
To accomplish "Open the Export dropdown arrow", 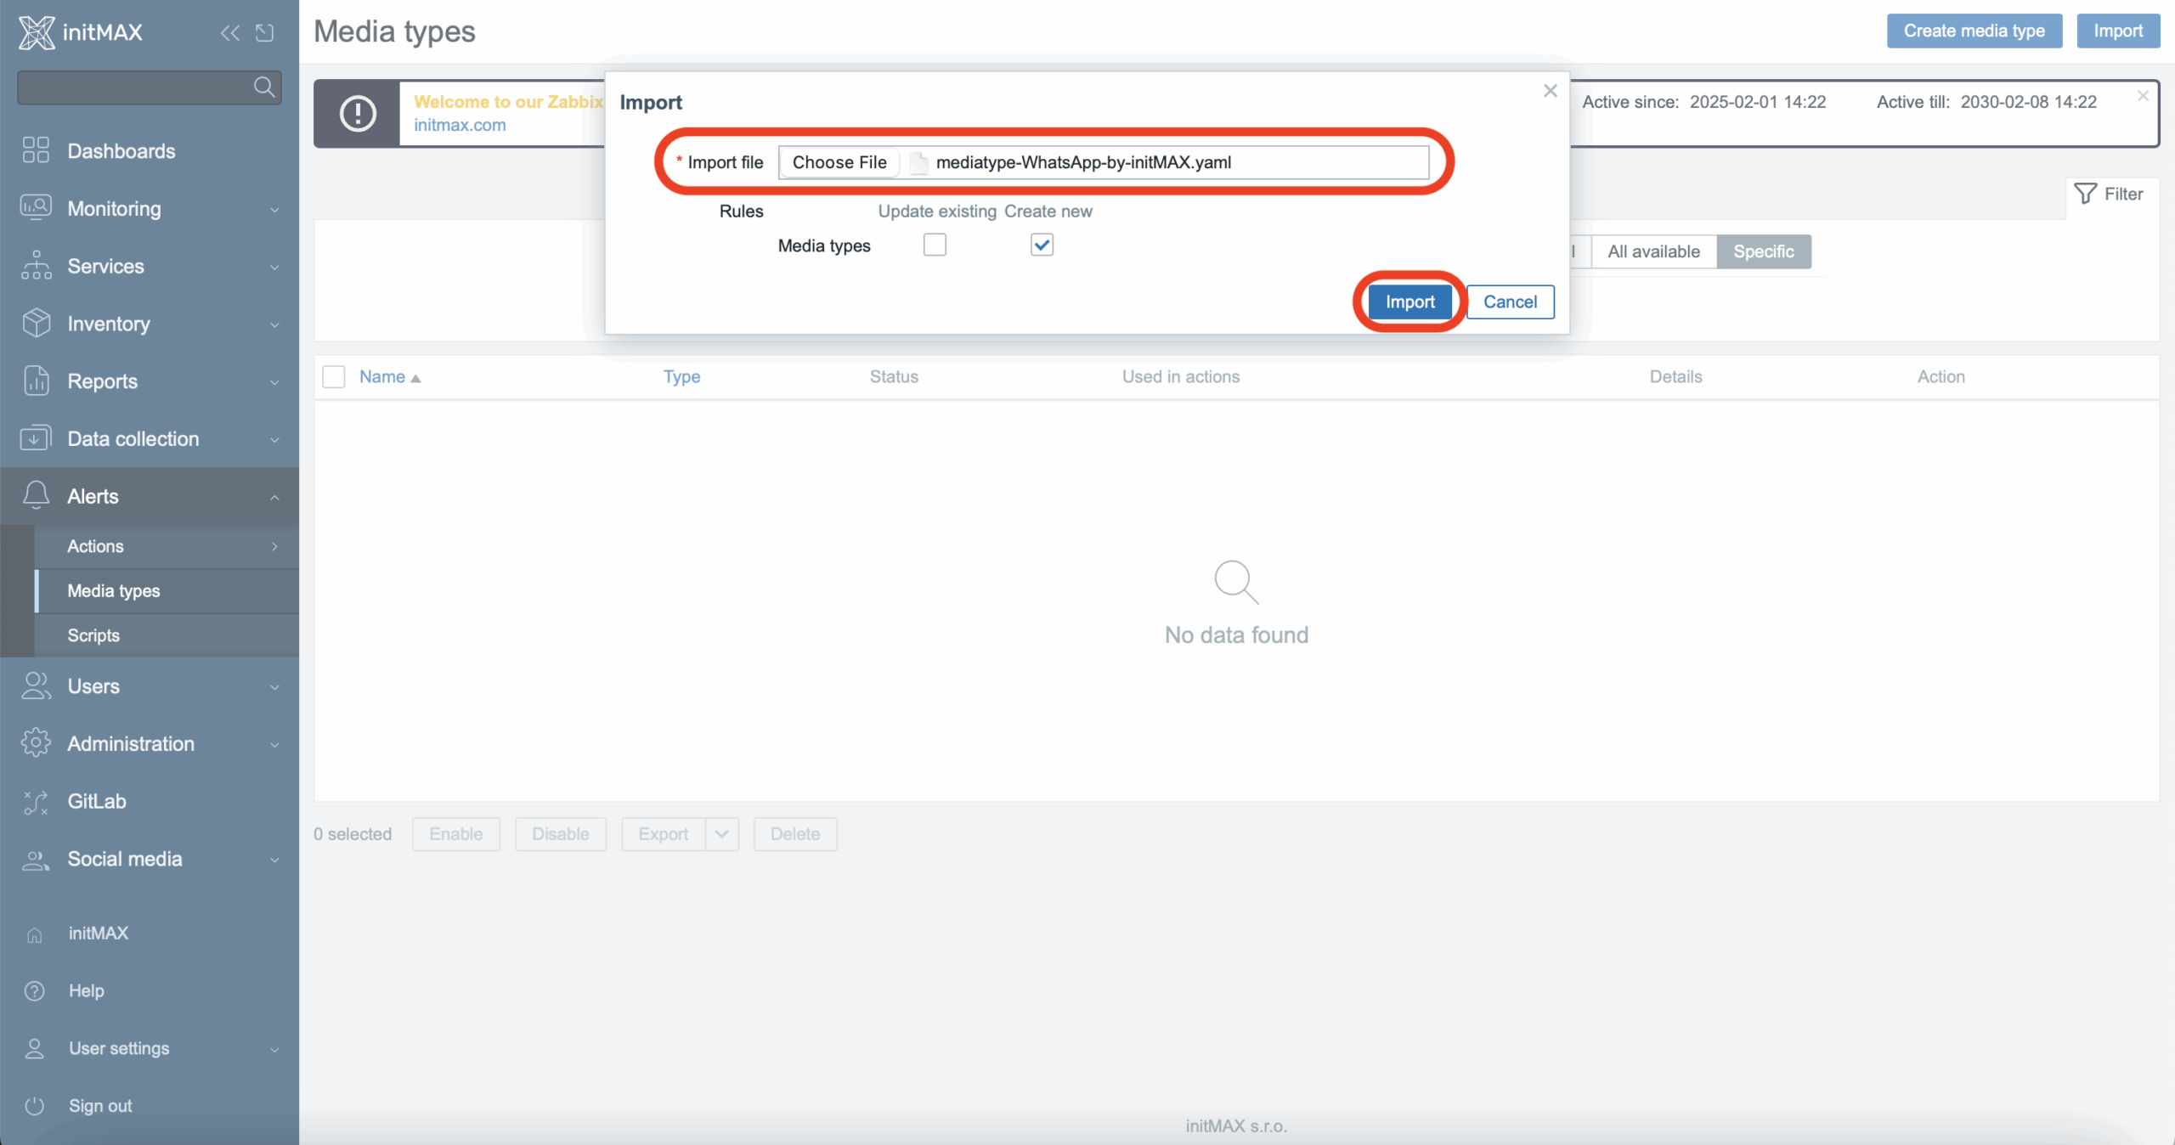I will [722, 834].
